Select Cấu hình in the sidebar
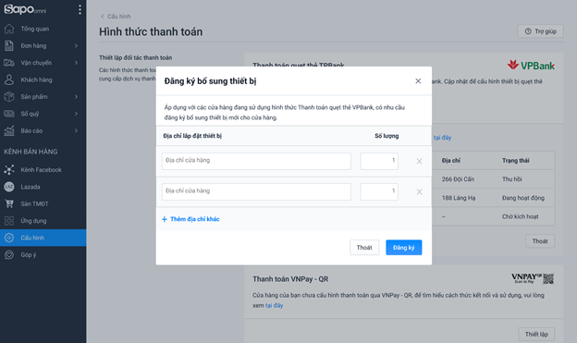Viewport: 577px width, 343px height. [x=43, y=238]
